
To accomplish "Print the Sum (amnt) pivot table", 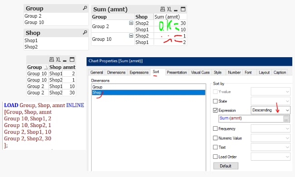I will (163, 9).
